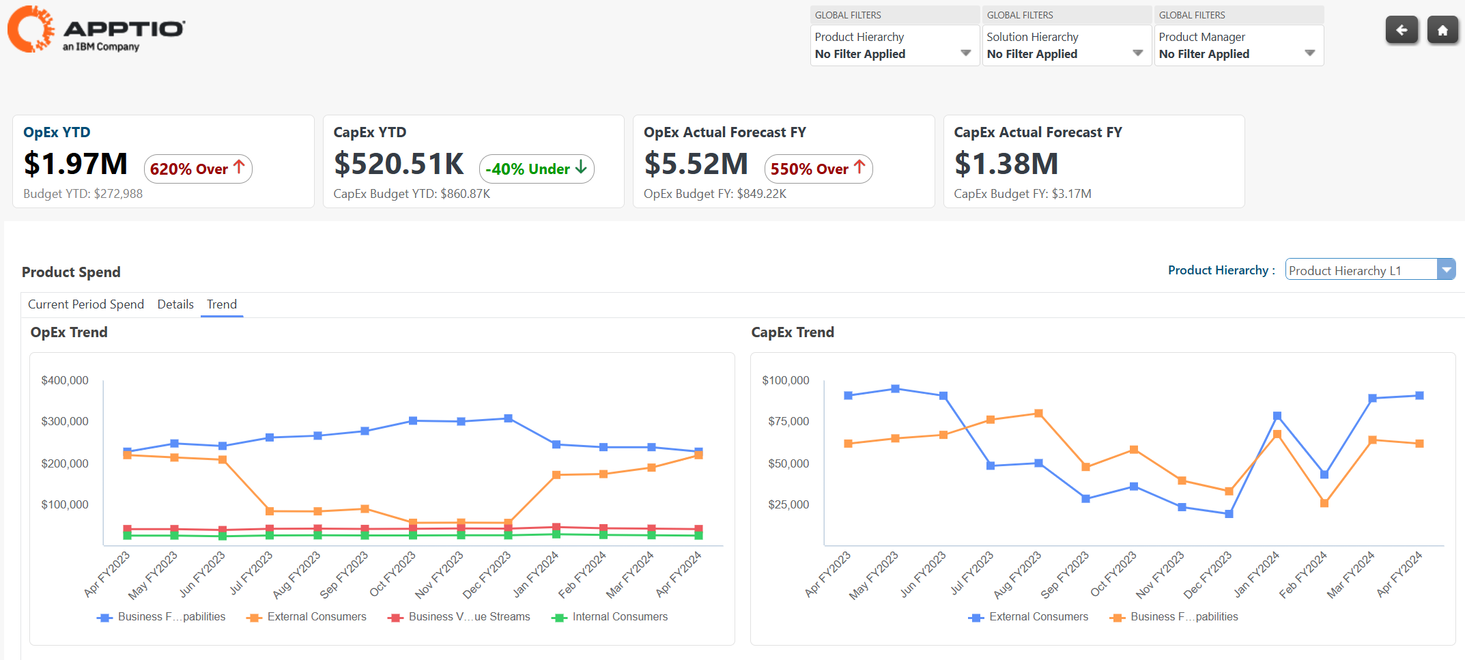Click the -40% Under green arrow badge
Viewport: 1465px width, 660px height.
pos(537,169)
